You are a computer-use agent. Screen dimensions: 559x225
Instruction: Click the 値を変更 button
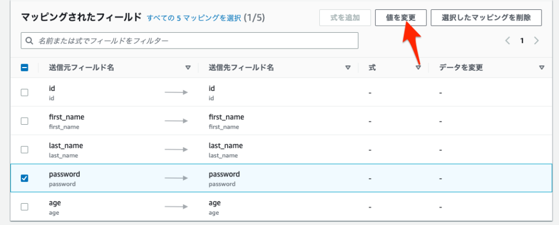pyautogui.click(x=401, y=18)
